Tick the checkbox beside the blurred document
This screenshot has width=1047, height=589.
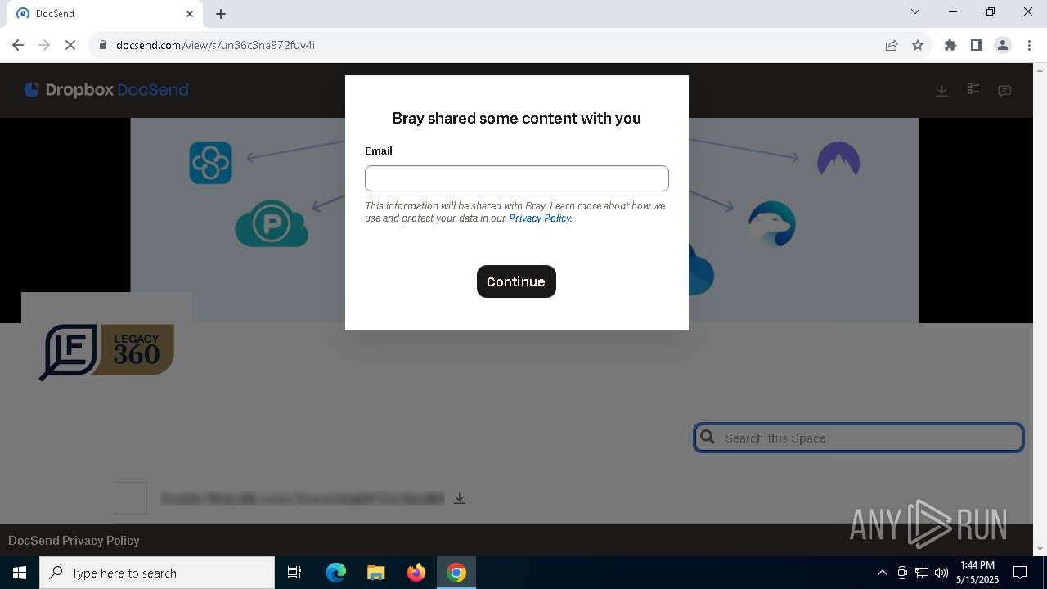(131, 498)
